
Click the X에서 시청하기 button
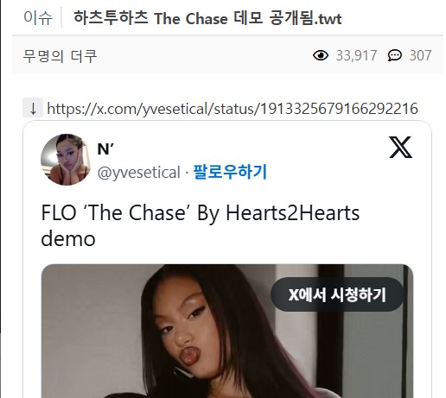pyautogui.click(x=337, y=294)
